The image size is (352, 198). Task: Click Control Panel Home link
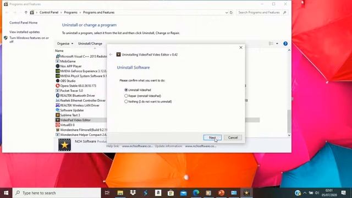point(23,23)
